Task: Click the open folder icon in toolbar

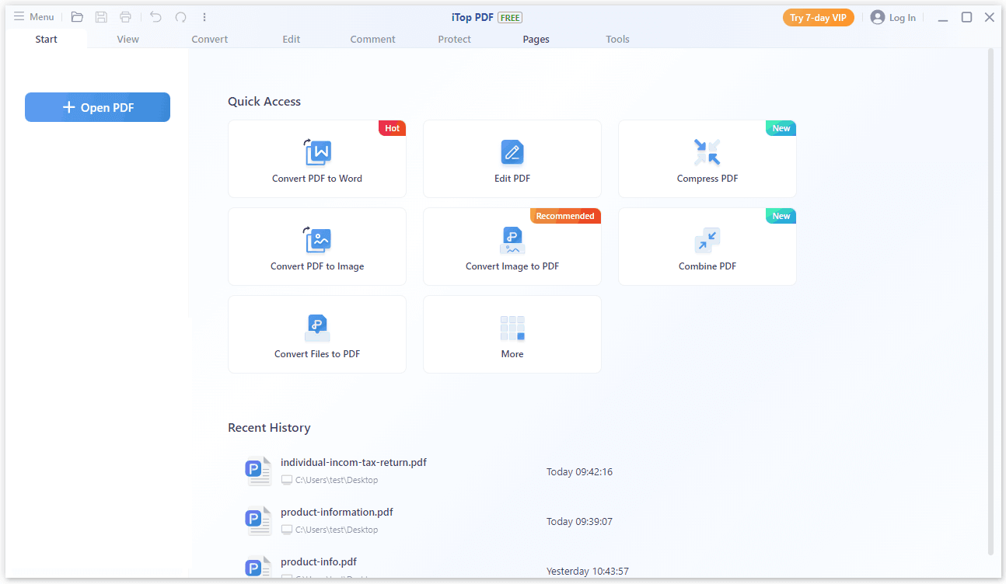Action: pyautogui.click(x=77, y=17)
